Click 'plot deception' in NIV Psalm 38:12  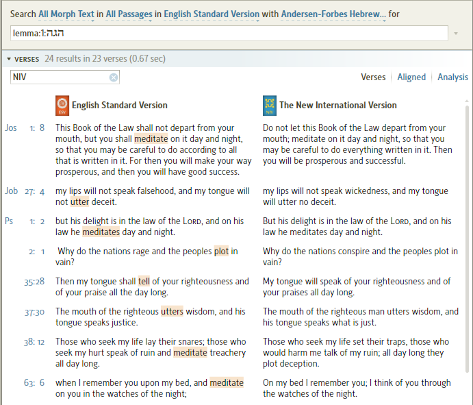point(290,364)
